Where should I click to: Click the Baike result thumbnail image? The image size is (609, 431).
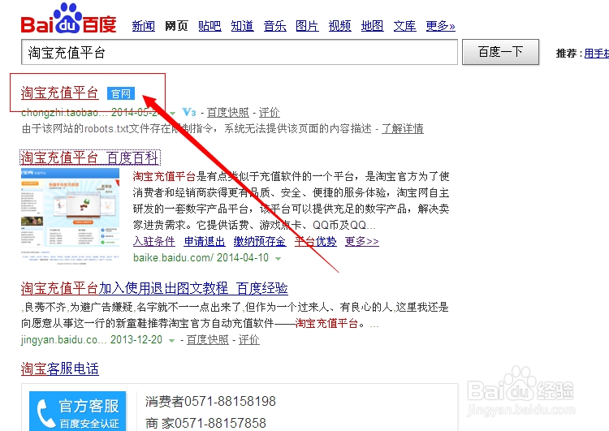point(71,216)
